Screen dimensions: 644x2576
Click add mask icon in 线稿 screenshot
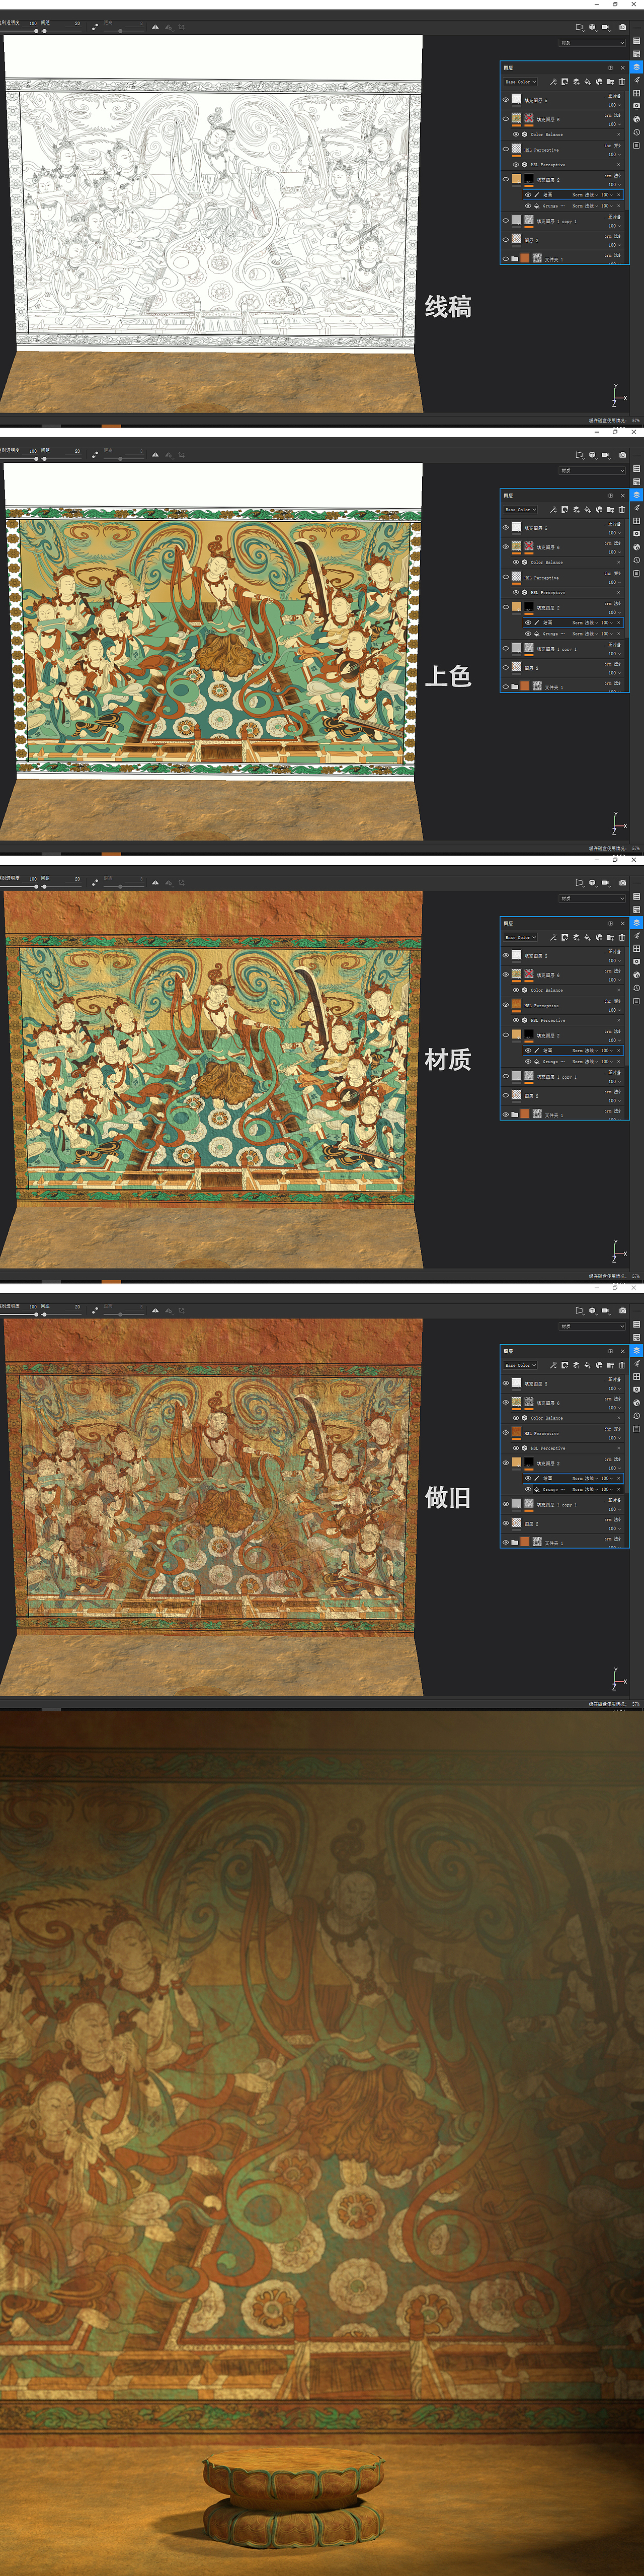pyautogui.click(x=564, y=82)
